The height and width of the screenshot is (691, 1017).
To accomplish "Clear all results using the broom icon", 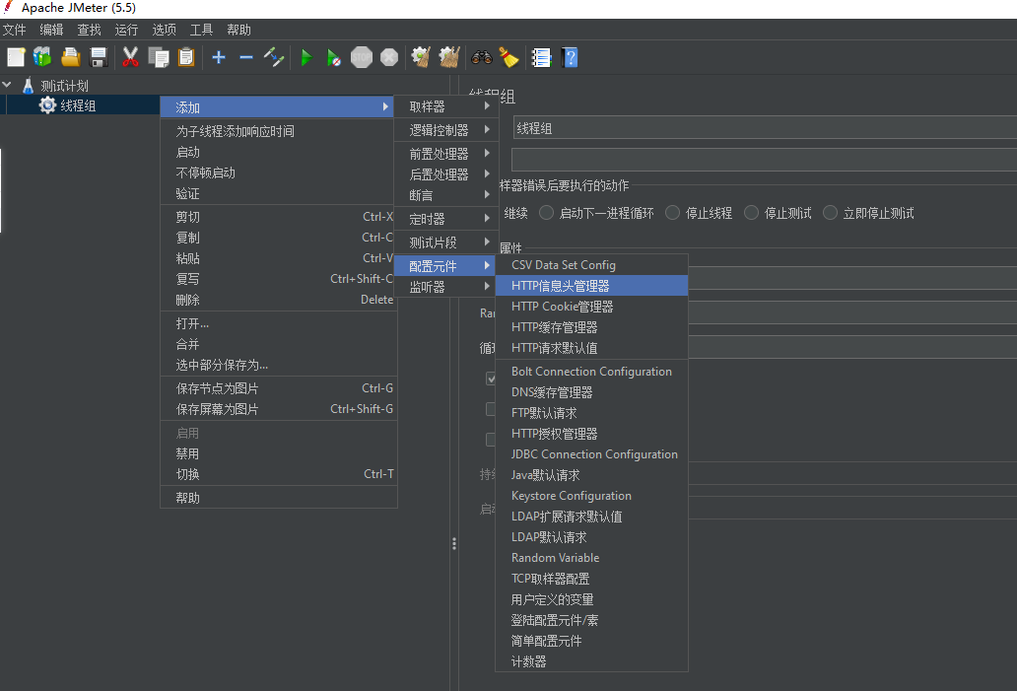I will [448, 57].
